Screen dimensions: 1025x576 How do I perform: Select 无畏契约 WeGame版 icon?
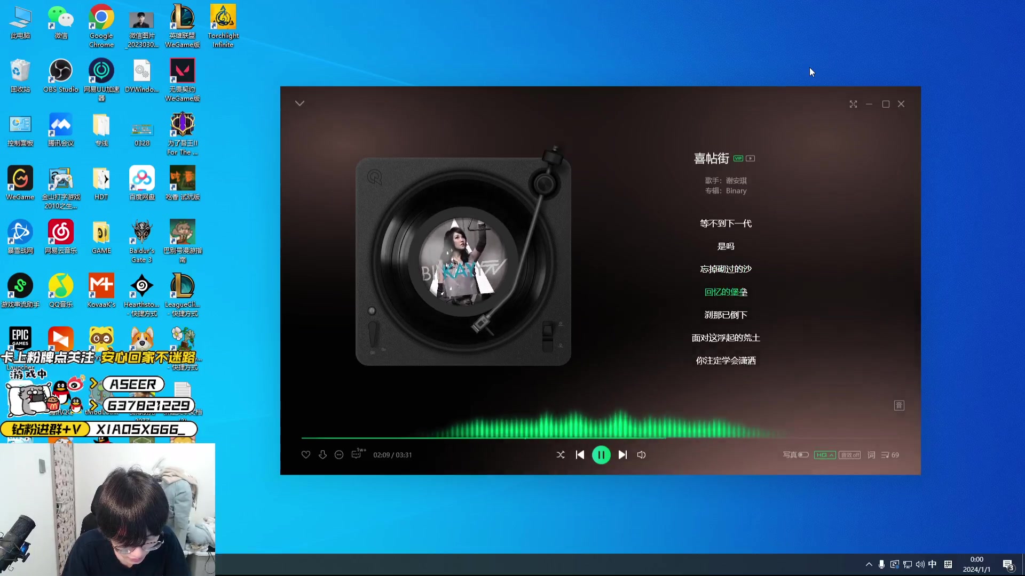pyautogui.click(x=183, y=79)
